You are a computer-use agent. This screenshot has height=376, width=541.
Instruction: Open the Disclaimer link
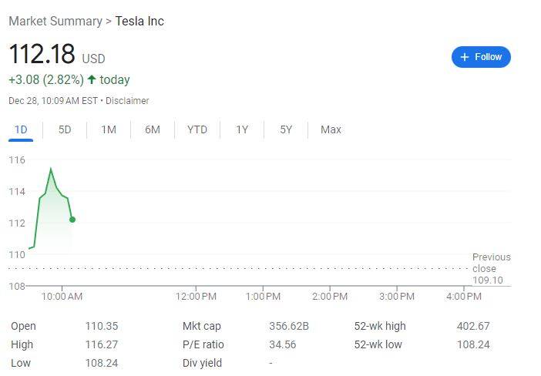click(127, 101)
